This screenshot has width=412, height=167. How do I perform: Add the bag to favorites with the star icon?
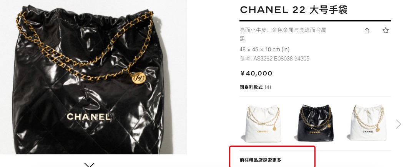[385, 31]
